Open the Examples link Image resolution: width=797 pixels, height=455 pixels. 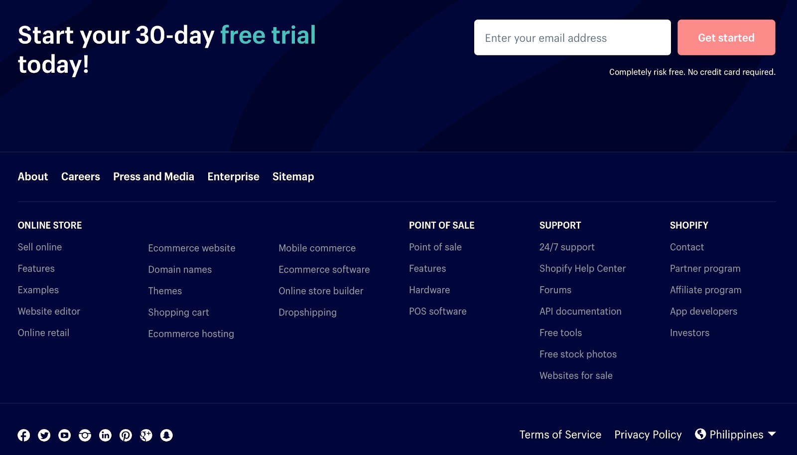[x=38, y=290]
